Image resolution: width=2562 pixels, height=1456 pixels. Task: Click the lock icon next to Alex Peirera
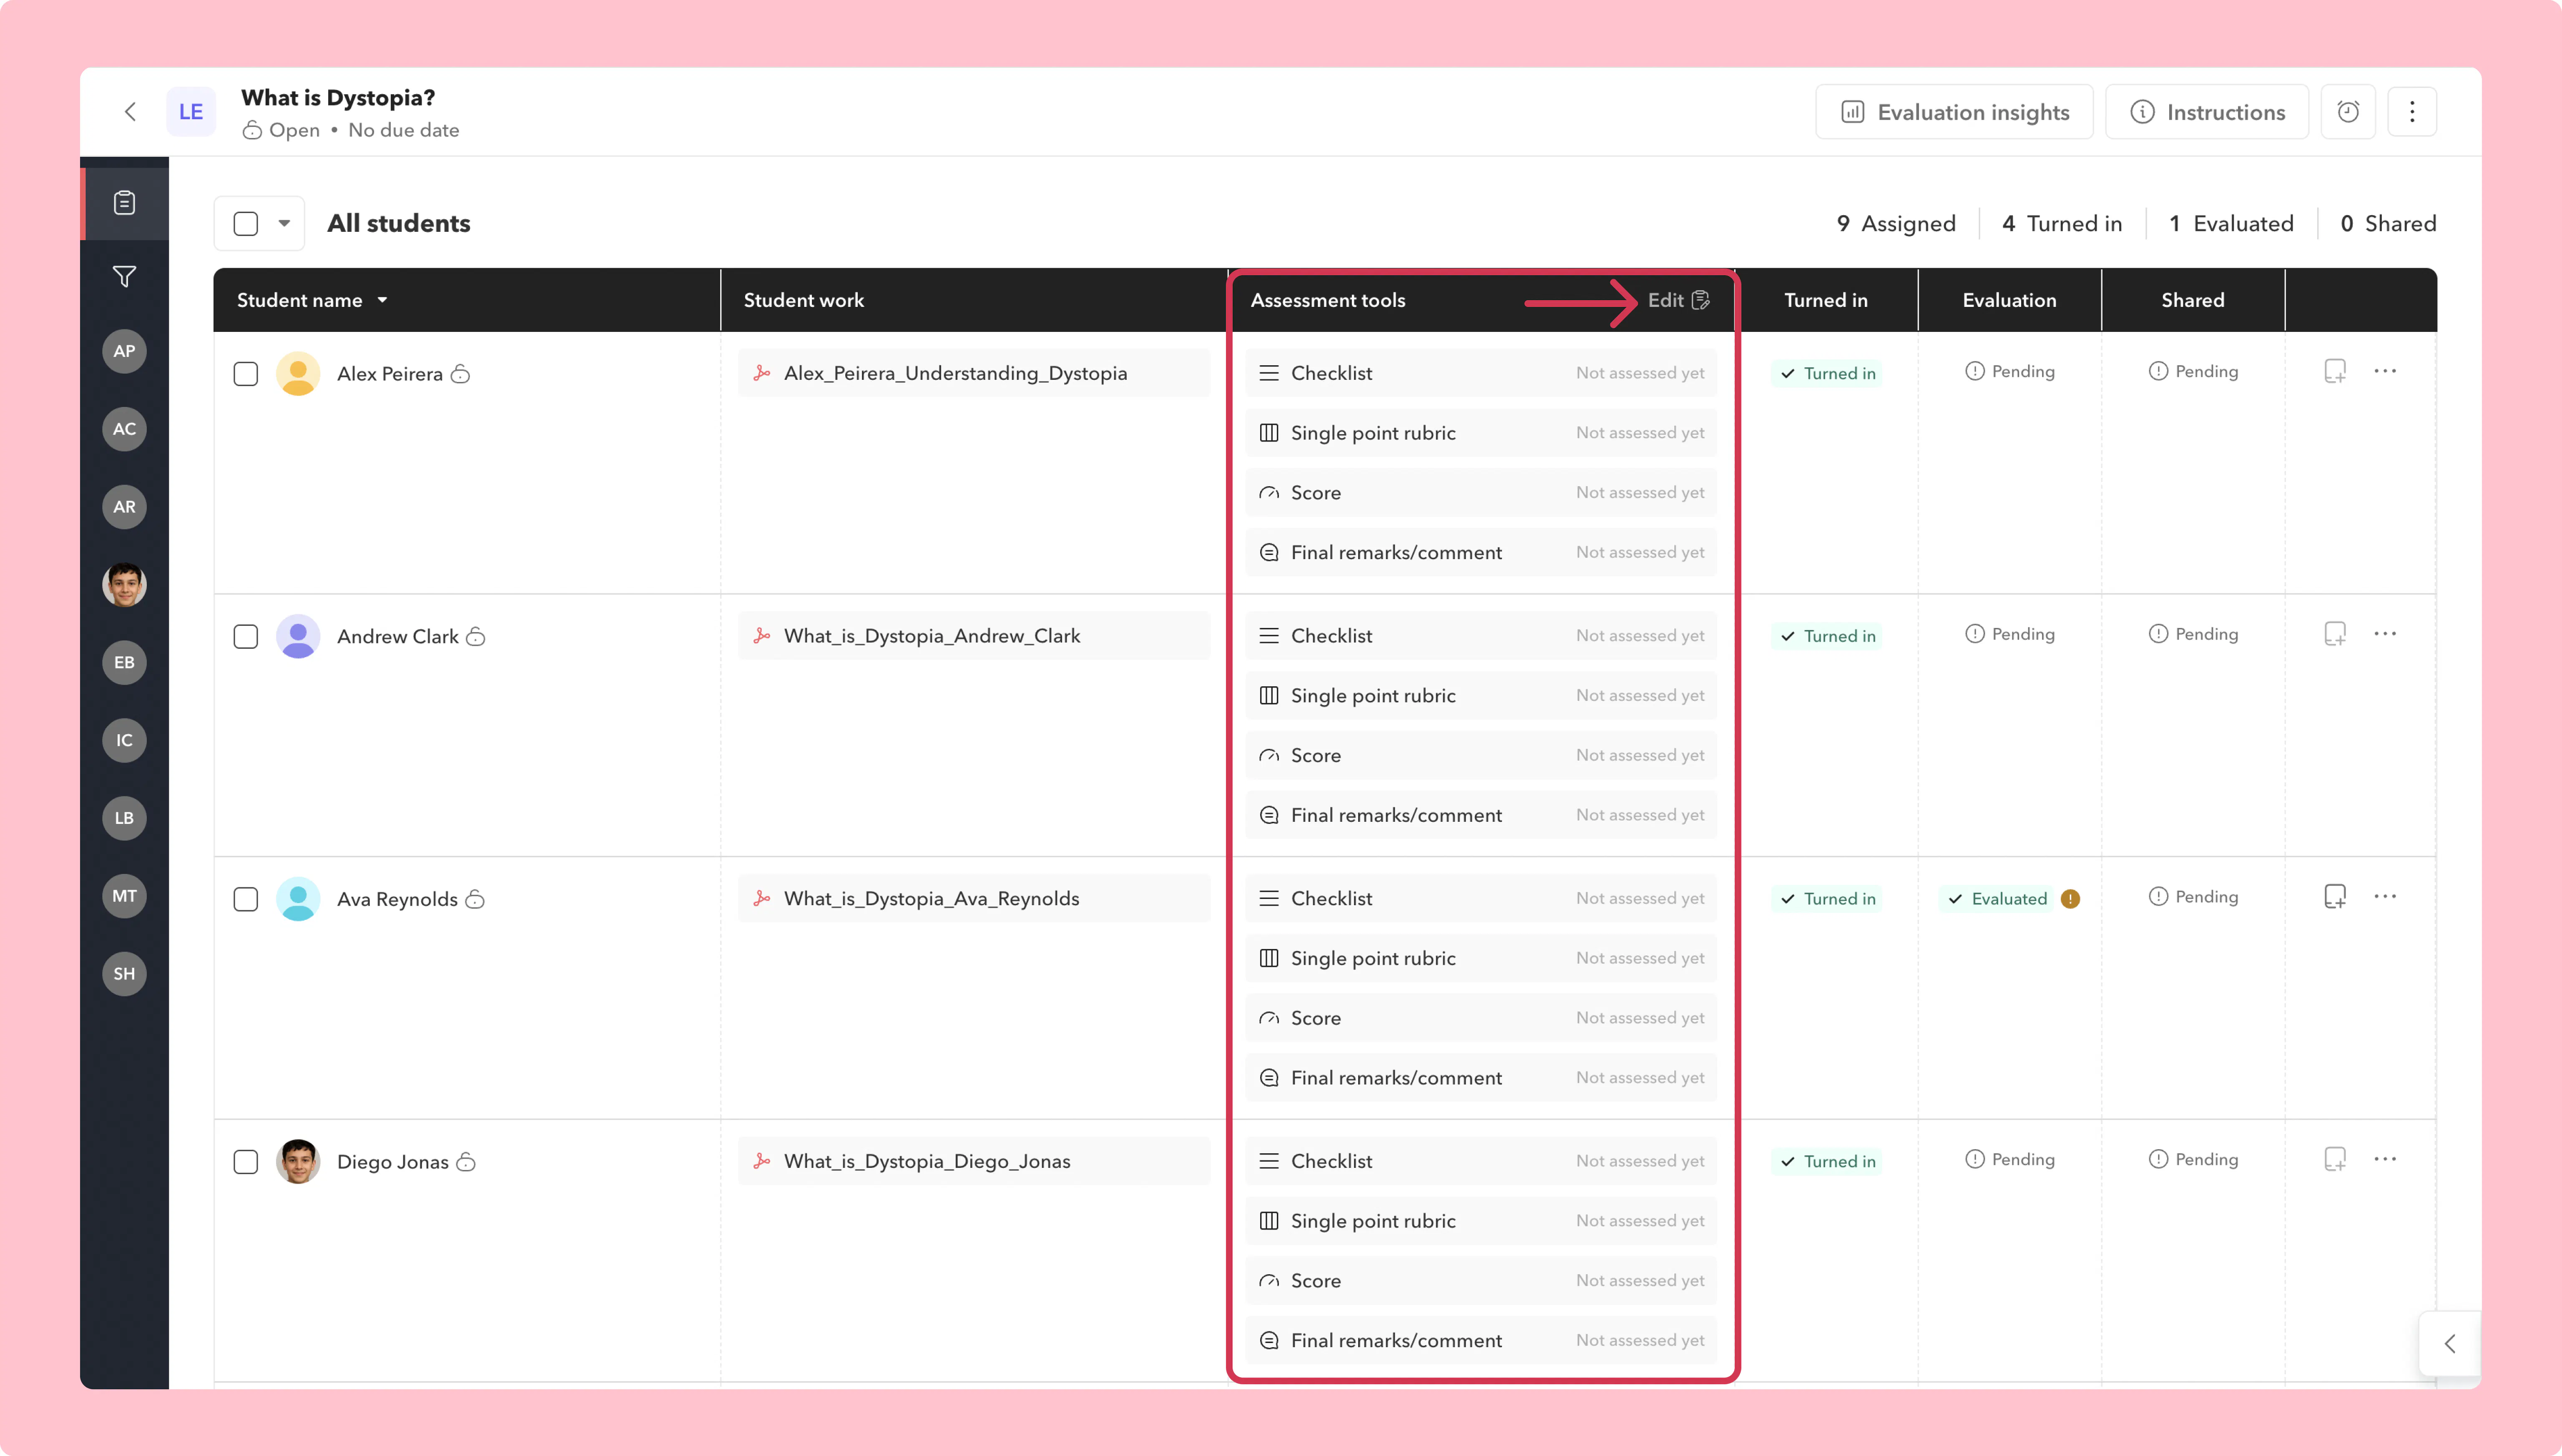pyautogui.click(x=460, y=374)
